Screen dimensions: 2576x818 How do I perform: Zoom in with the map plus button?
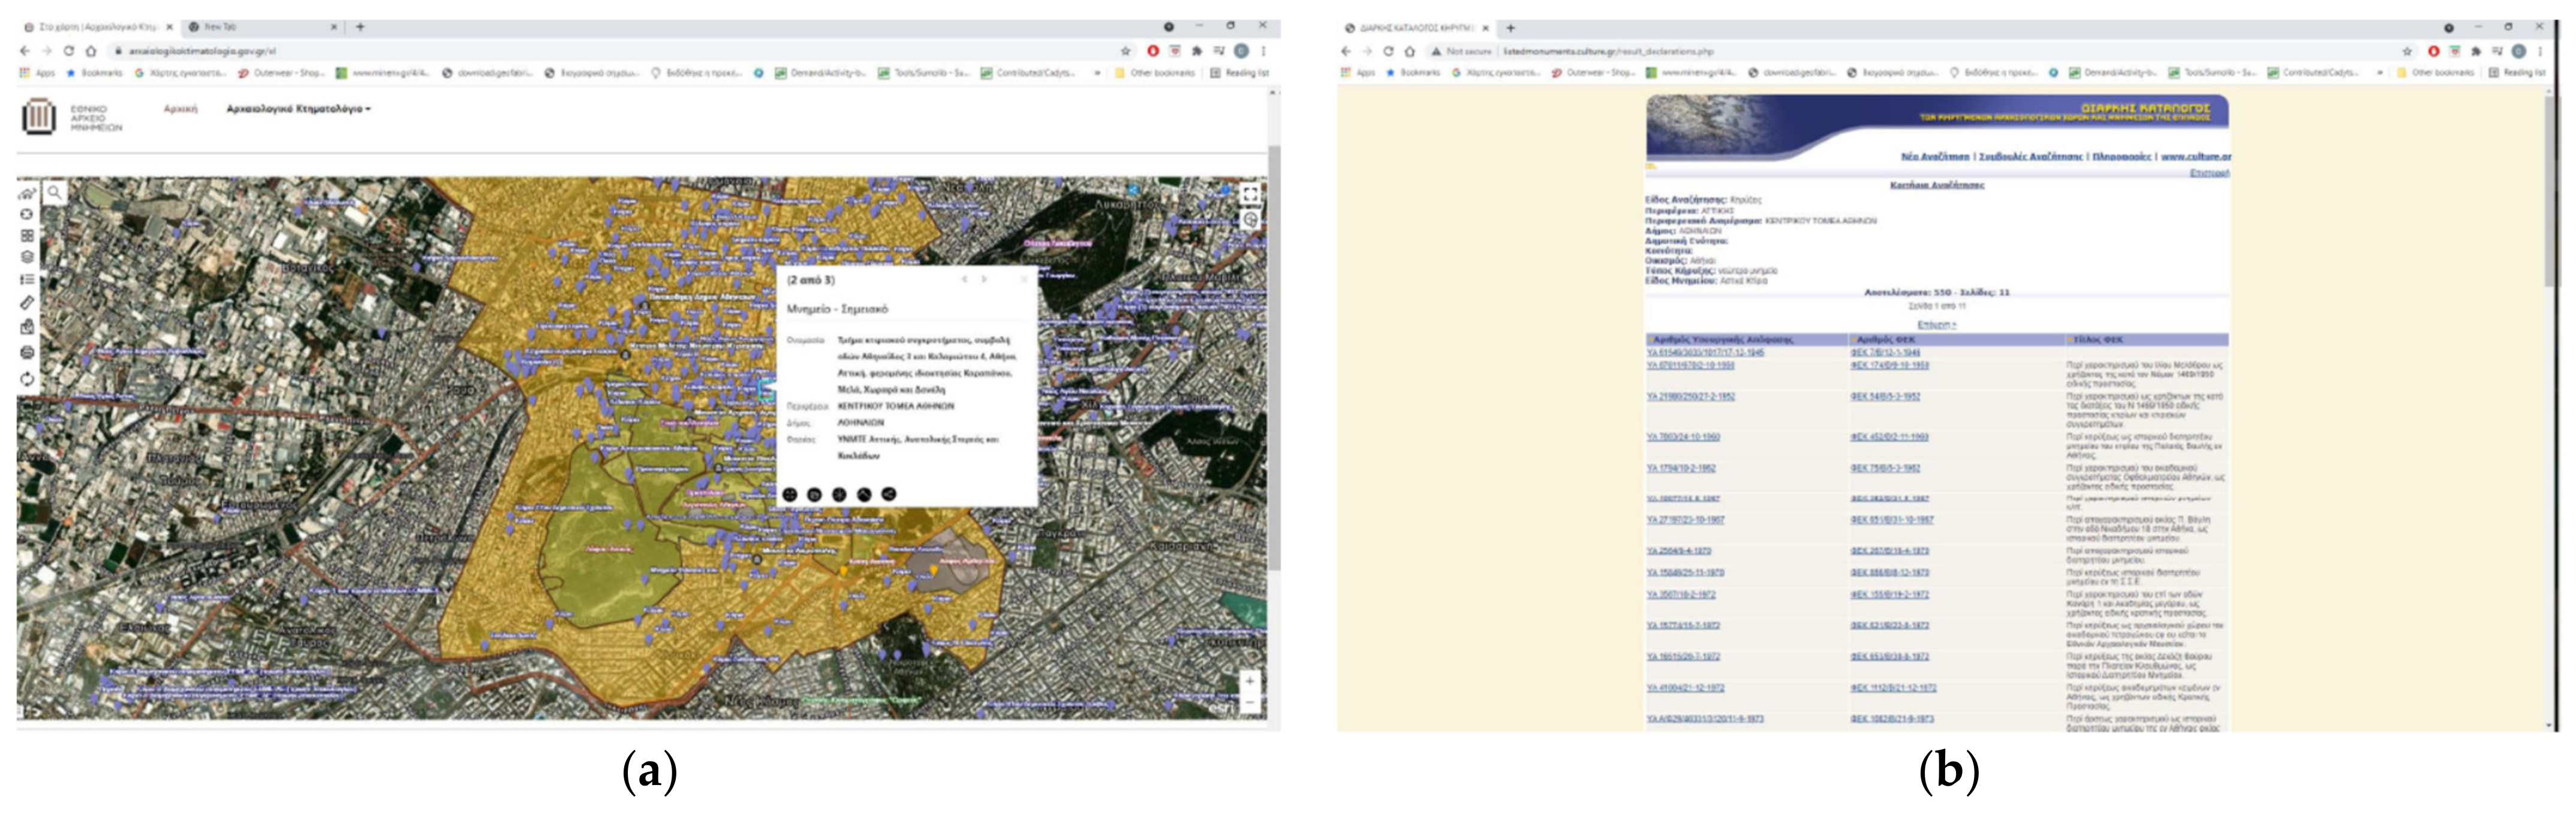coord(1249,681)
